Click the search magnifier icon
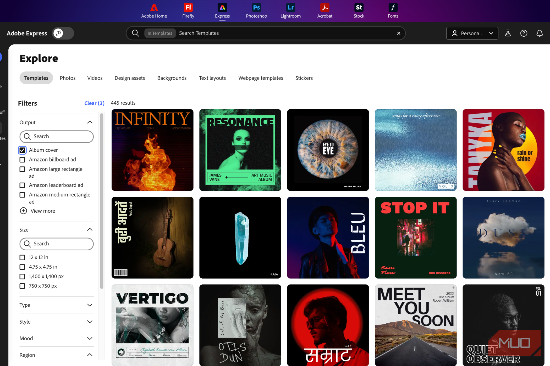 (x=135, y=33)
